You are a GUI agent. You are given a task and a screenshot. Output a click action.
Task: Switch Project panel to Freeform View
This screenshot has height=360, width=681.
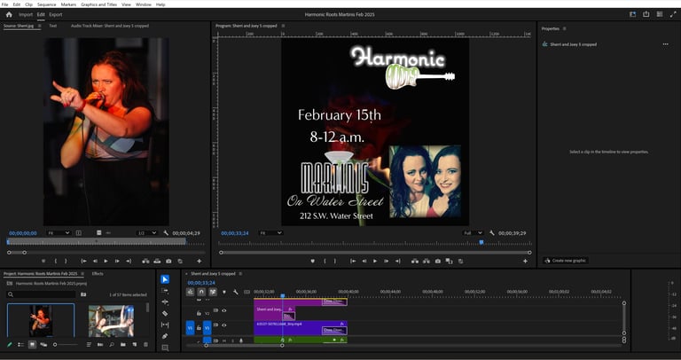tap(43, 344)
